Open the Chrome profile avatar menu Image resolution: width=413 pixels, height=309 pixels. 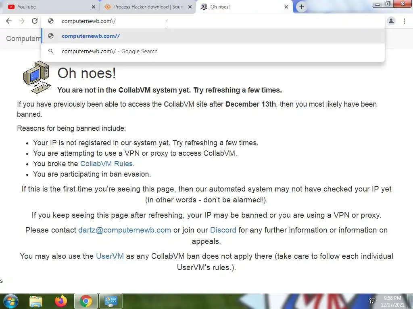pos(391,21)
